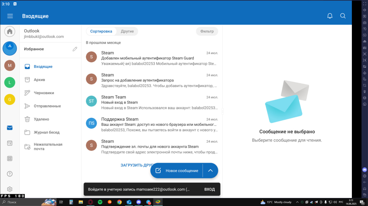Viewport: 368px width, 206px height.
Task: Take a screenshot via emulator sidebar
Action: coord(365,54)
